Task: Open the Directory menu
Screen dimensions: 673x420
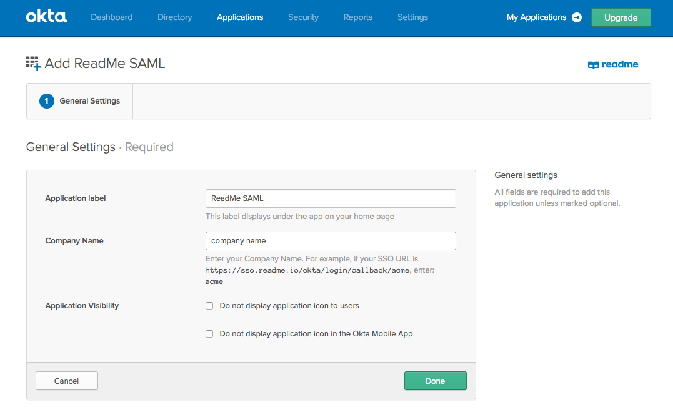Action: [175, 17]
